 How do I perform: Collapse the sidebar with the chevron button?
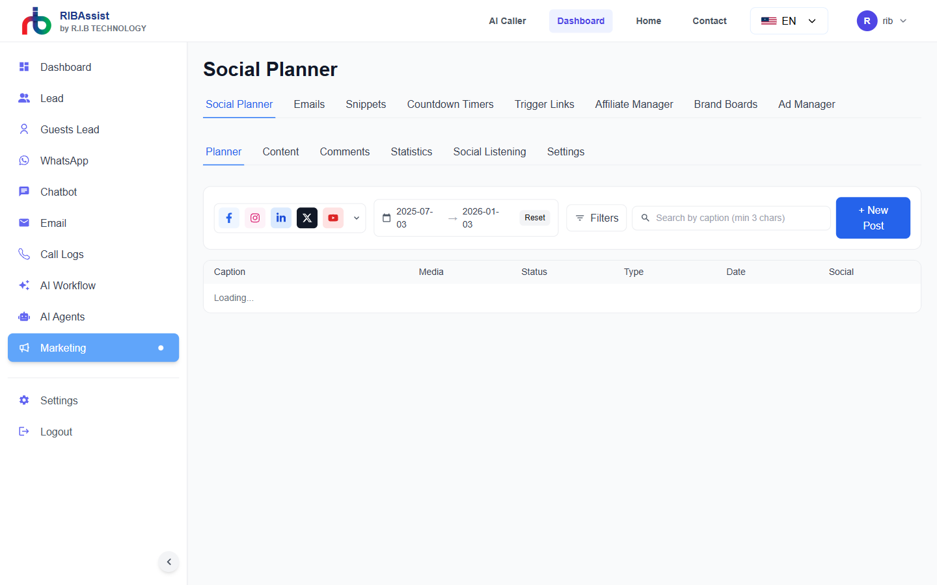[x=169, y=562]
